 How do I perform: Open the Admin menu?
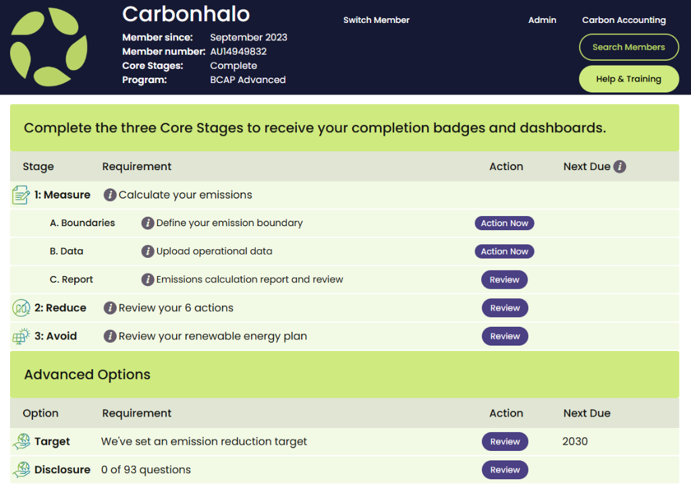tap(542, 20)
